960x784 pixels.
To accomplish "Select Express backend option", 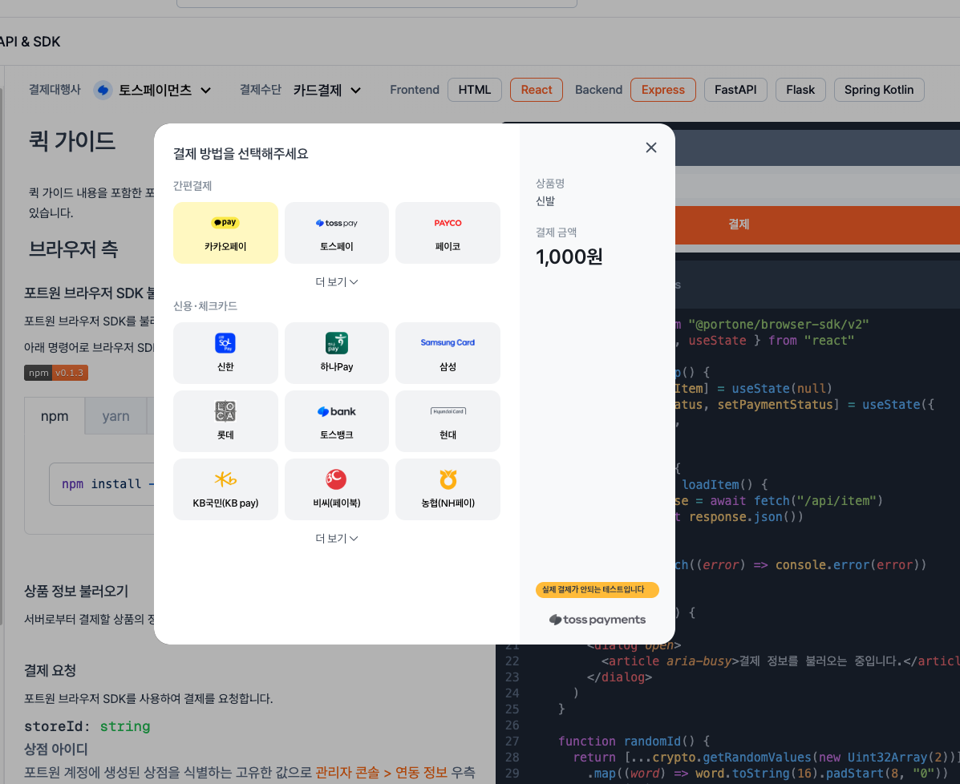I will 663,90.
